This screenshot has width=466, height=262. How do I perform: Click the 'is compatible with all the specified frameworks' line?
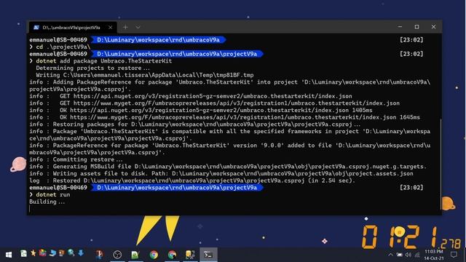pyautogui.click(x=230, y=135)
